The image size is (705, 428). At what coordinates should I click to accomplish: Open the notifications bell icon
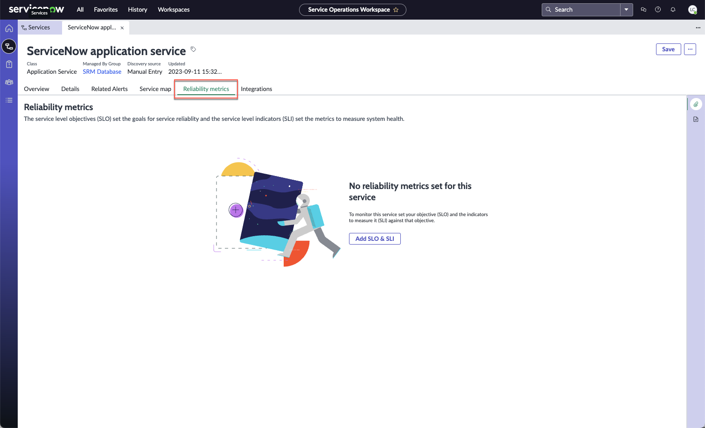[x=673, y=9]
